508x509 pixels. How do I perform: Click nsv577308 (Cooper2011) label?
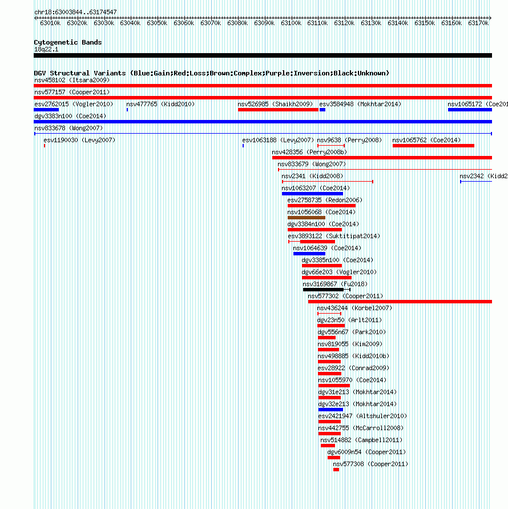[x=370, y=464]
